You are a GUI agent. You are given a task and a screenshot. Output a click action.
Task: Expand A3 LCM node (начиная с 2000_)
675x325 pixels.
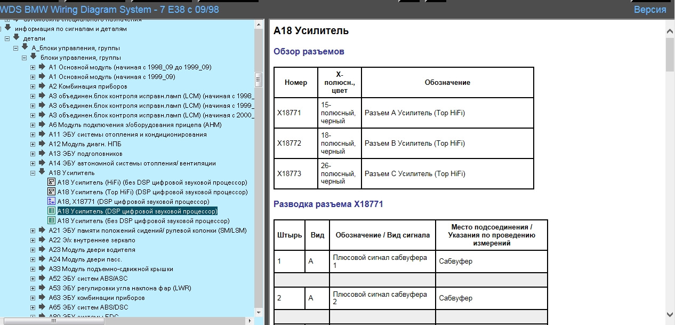[x=33, y=115]
